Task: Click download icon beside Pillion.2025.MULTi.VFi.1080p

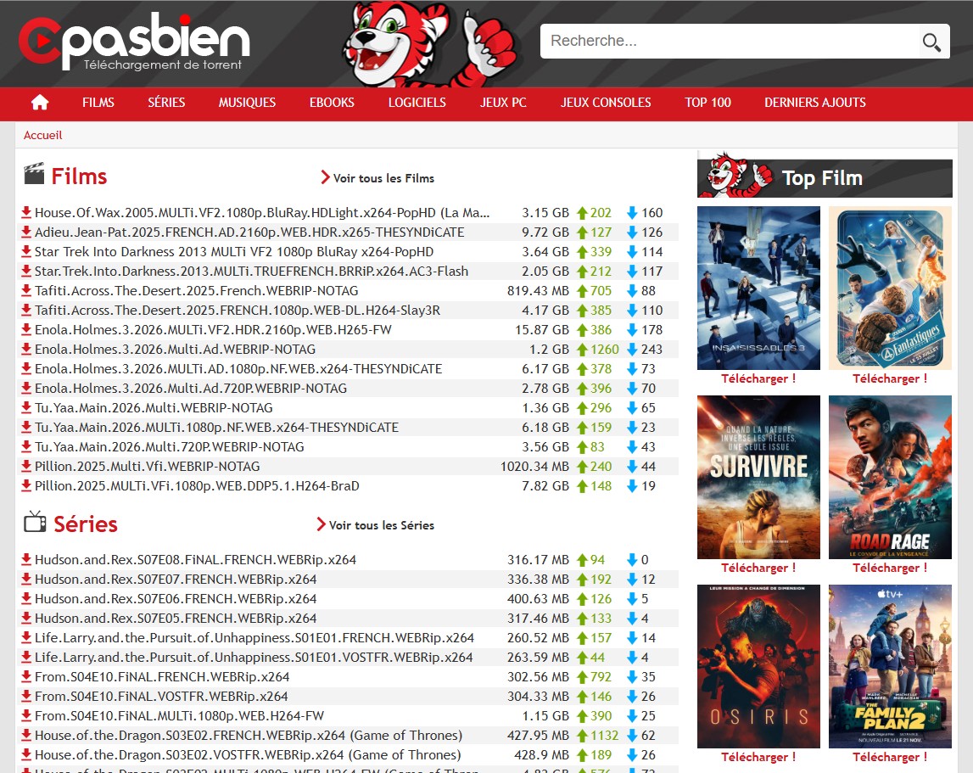Action: tap(26, 485)
